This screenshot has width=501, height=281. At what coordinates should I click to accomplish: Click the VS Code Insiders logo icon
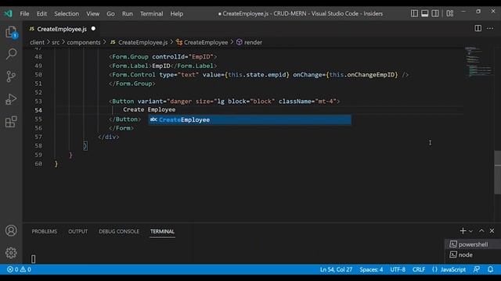8,13
